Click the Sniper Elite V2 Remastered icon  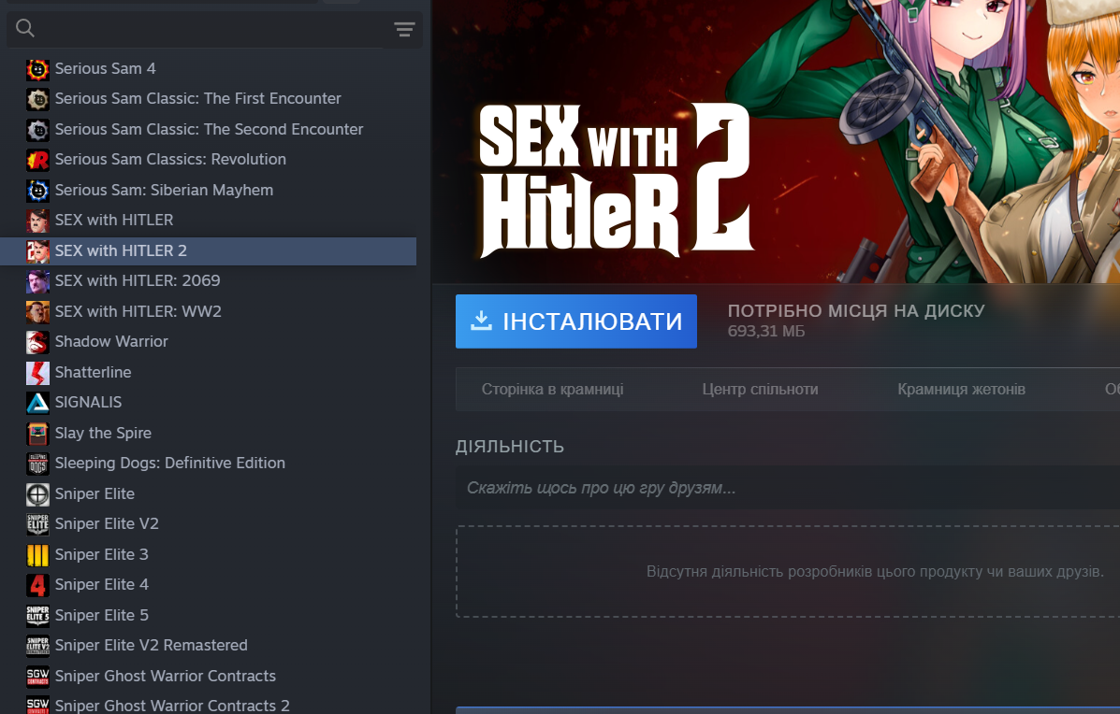(37, 645)
